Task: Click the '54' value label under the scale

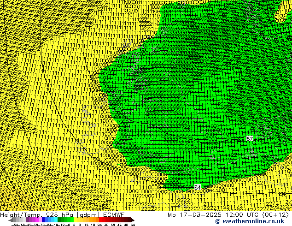Action: coord(133,225)
